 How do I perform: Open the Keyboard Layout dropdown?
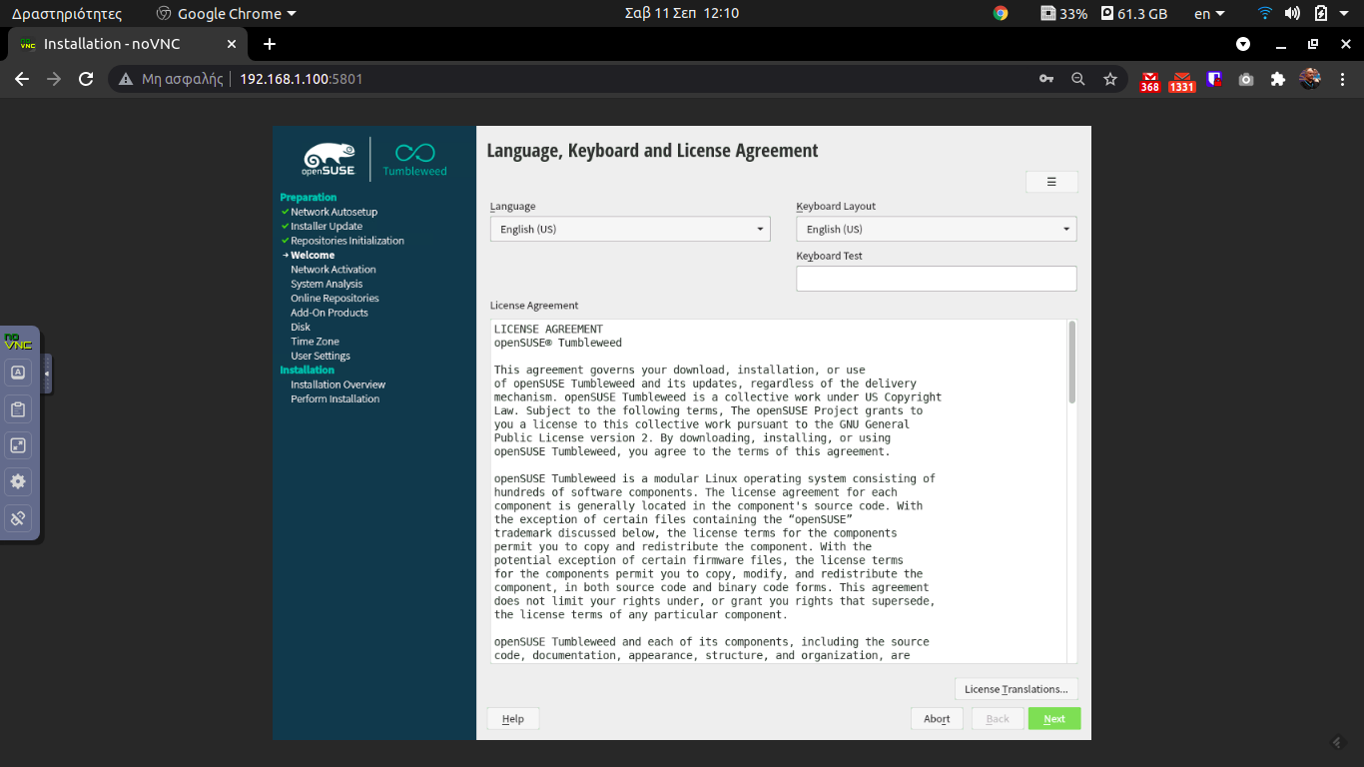[937, 229]
